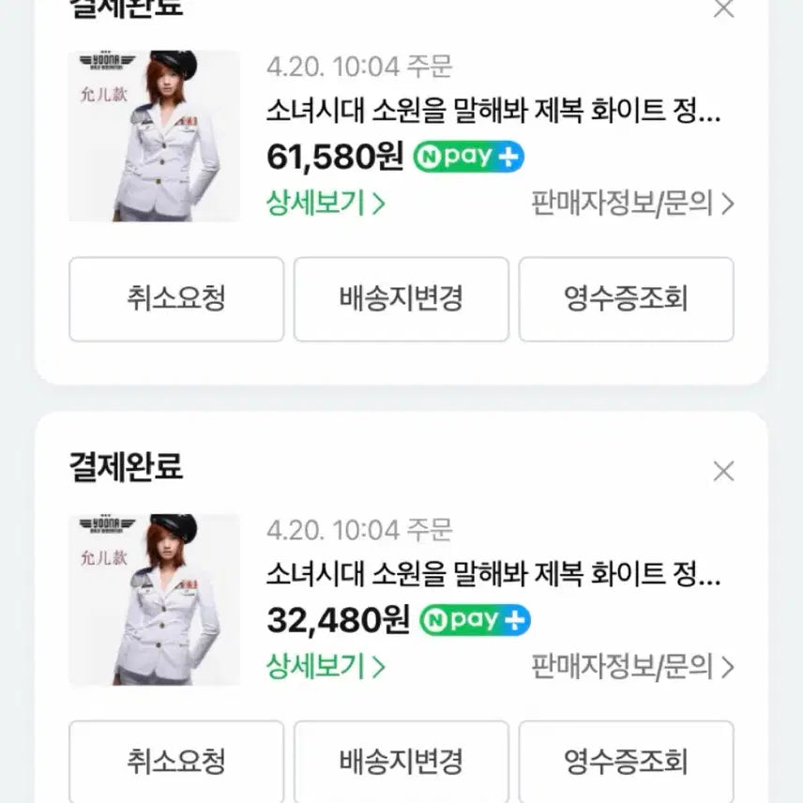Click Npay plus badge beside 61,580원

click(468, 157)
